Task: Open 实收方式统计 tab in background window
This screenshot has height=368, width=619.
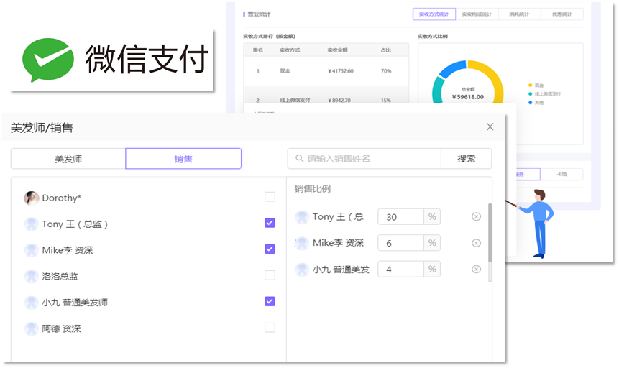Action: [x=434, y=14]
